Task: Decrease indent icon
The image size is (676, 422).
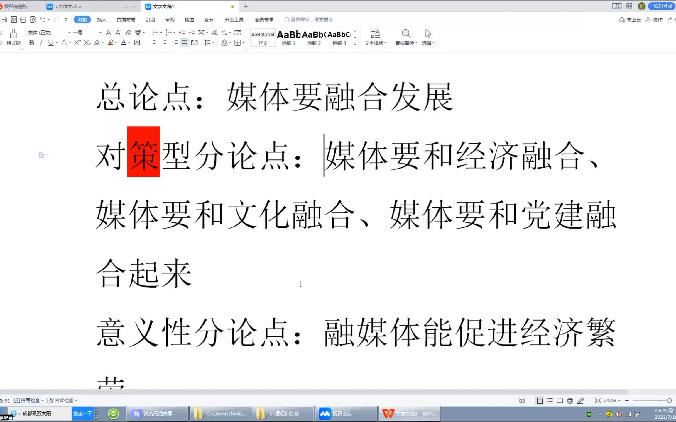Action: click(x=182, y=33)
